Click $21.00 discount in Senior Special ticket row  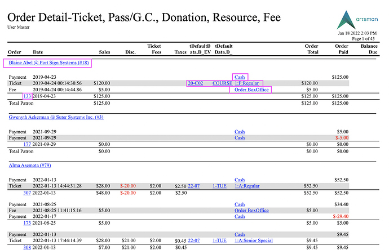tap(129, 240)
